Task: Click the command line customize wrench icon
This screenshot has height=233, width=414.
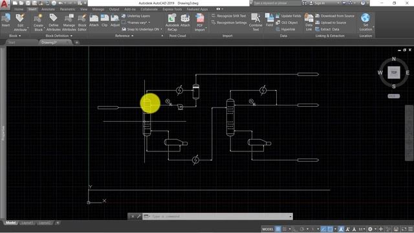Action: pos(139,216)
